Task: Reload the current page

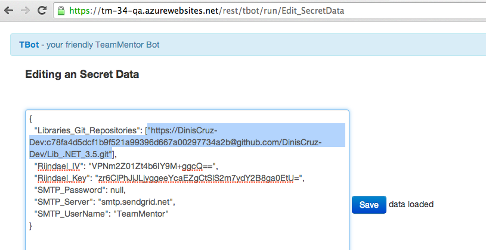Action: point(41,11)
